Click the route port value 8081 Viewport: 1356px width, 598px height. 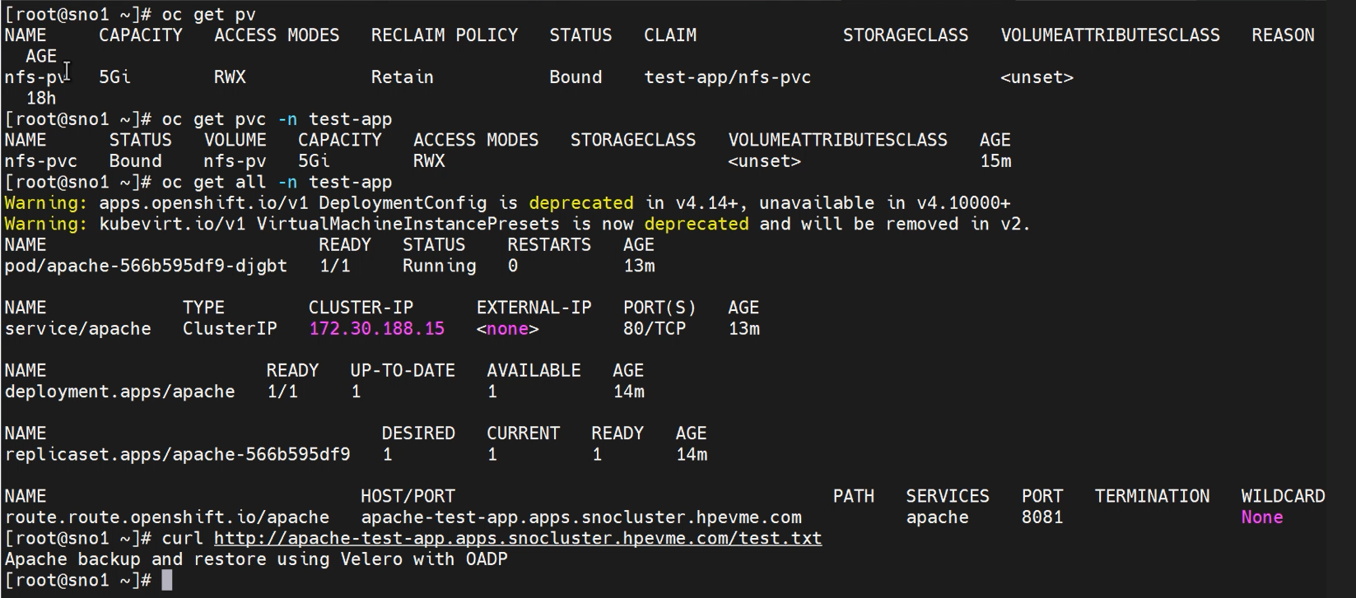1041,518
